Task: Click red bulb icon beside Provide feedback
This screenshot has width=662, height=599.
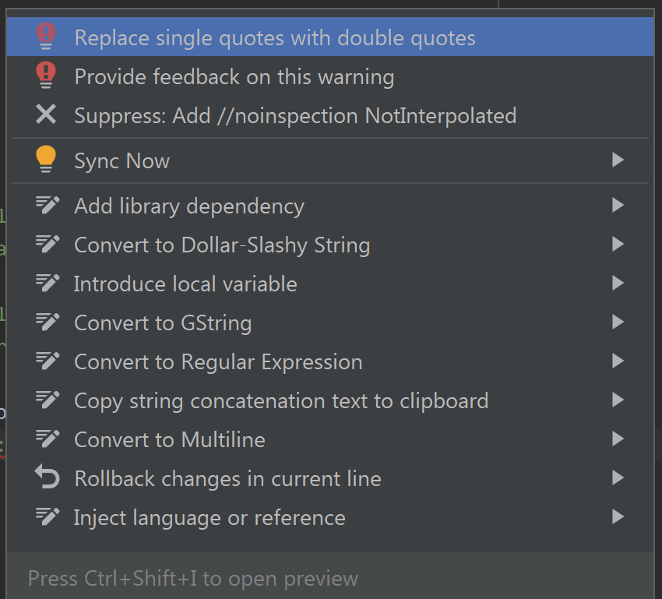Action: pyautogui.click(x=46, y=75)
